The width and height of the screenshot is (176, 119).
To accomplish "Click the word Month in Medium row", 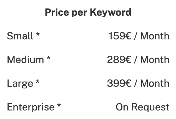I will [x=155, y=59].
